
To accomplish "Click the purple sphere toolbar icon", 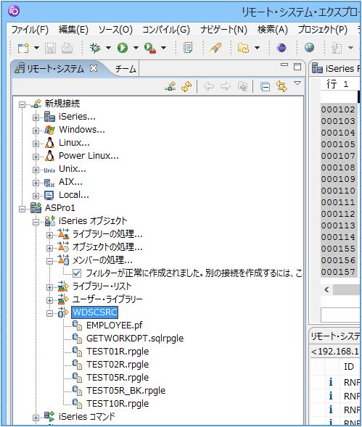I will click(x=281, y=48).
